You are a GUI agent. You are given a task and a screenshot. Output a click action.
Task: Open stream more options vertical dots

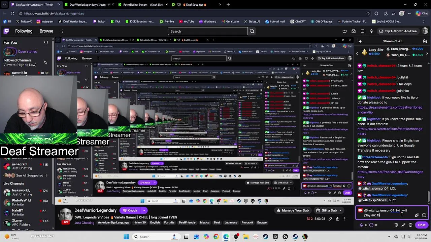coord(344,219)
